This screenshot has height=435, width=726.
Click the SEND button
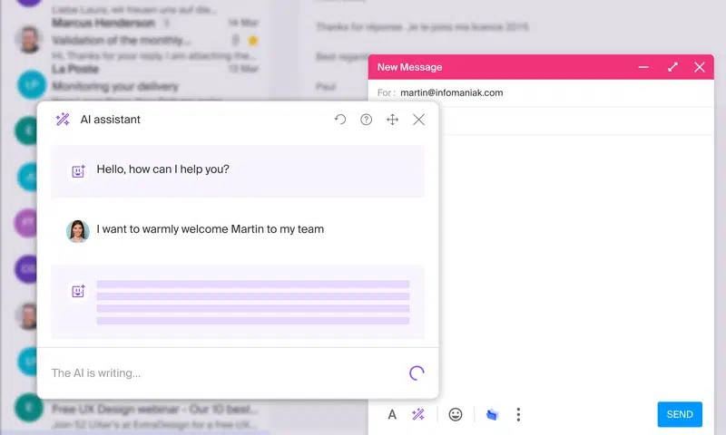point(680,414)
